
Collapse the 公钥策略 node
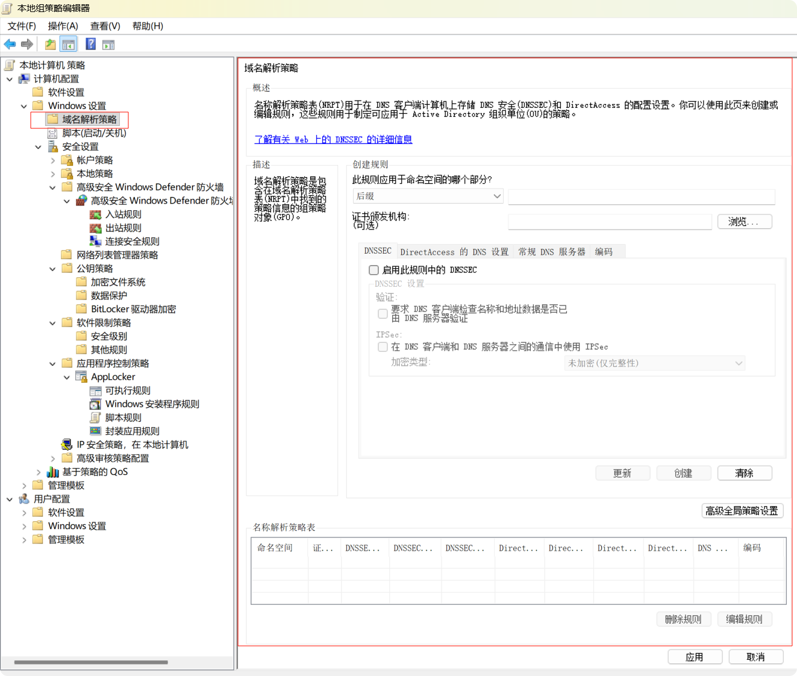pyautogui.click(x=53, y=269)
